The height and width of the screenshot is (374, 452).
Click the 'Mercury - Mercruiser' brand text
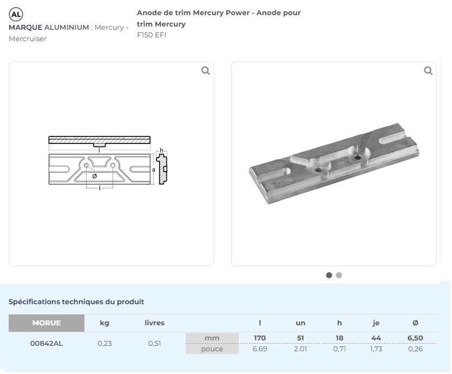click(69, 33)
